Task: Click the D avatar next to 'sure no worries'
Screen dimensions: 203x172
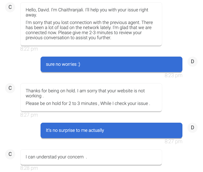Action: point(192,62)
